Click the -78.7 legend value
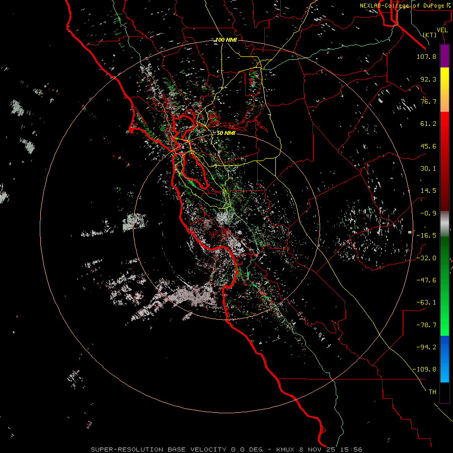453x453 pixels. point(426,325)
